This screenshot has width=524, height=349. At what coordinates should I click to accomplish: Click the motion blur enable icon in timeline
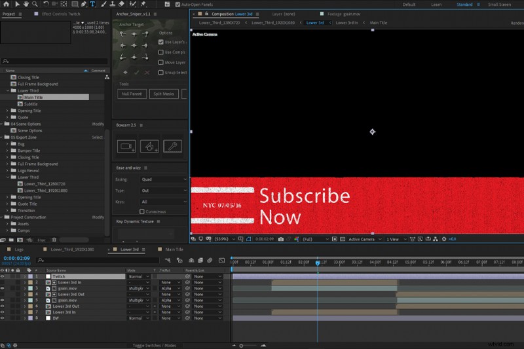(210, 260)
